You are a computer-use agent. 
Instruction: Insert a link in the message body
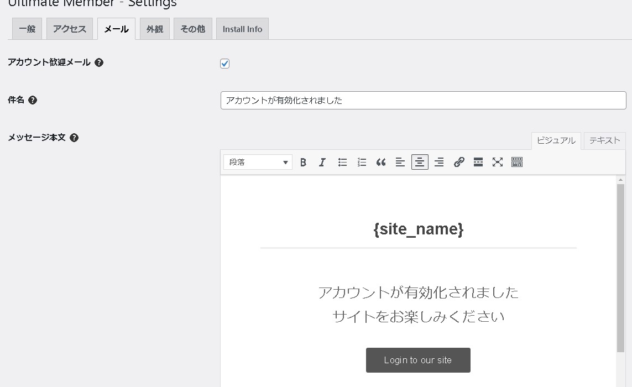[x=458, y=162]
